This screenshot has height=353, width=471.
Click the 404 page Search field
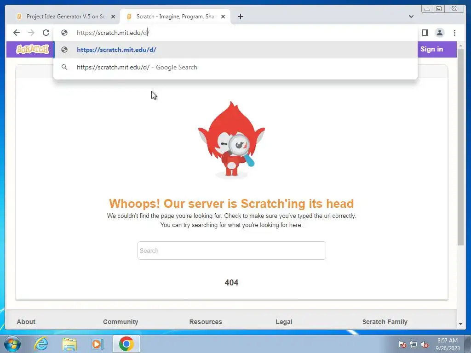pyautogui.click(x=232, y=251)
